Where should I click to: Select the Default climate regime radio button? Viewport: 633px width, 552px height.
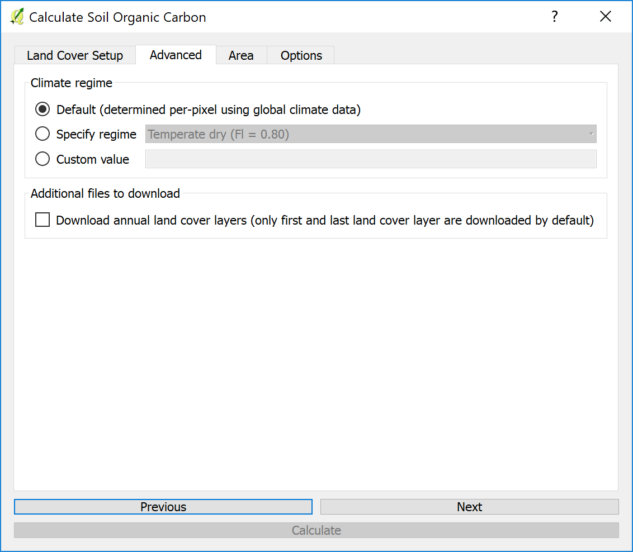(42, 110)
